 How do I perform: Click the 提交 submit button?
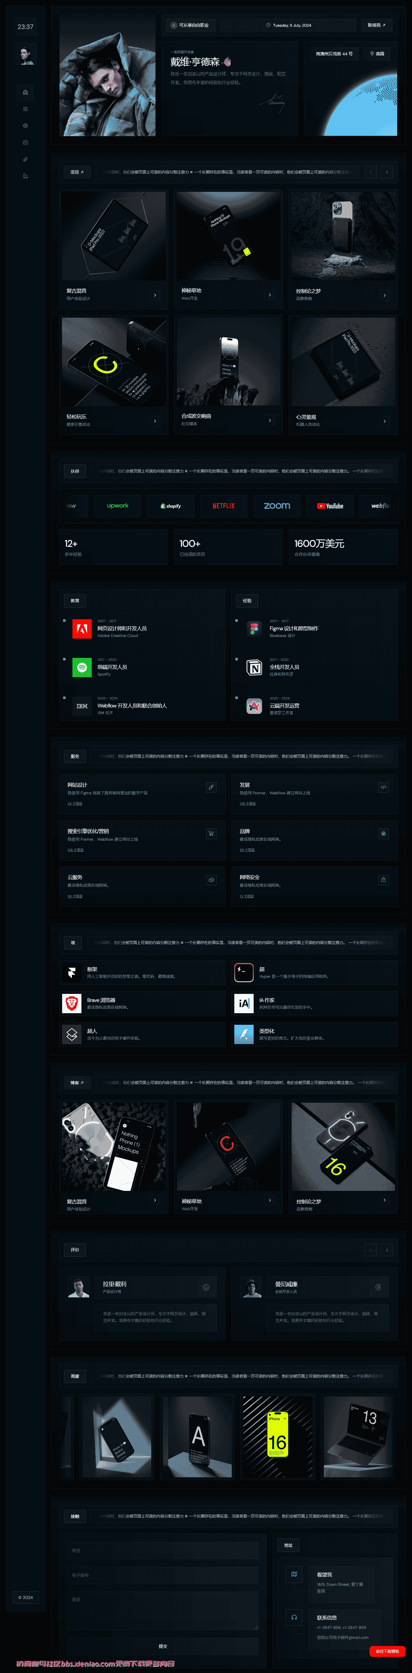click(163, 1646)
